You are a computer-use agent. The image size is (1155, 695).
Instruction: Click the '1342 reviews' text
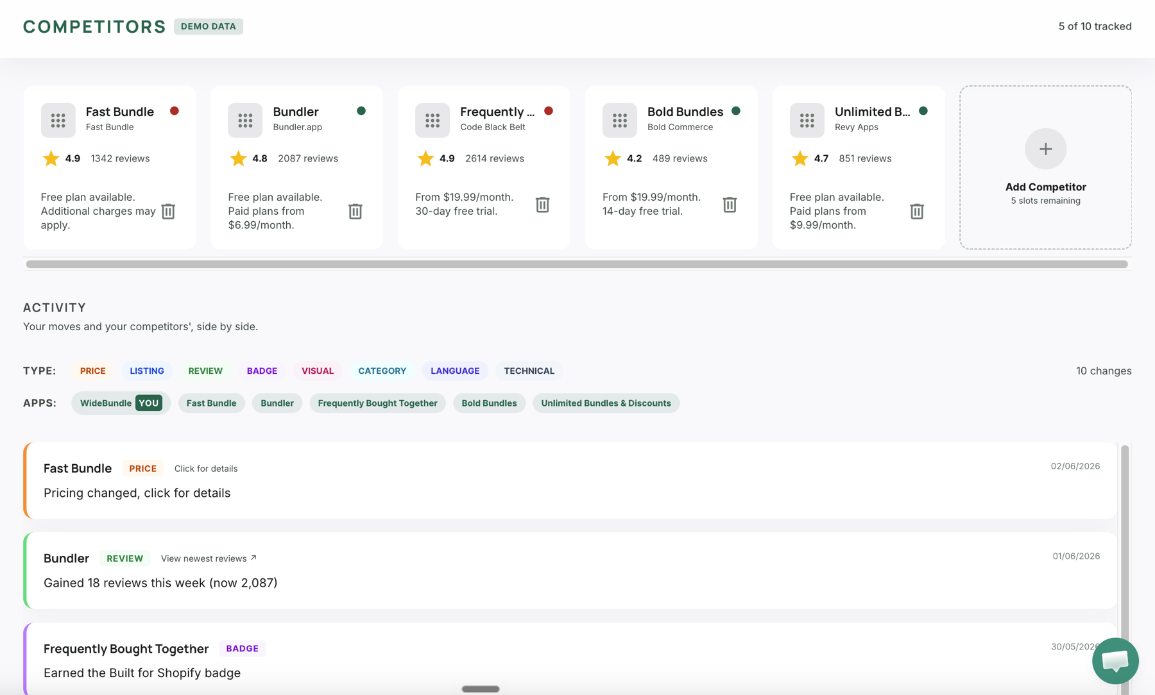click(120, 158)
